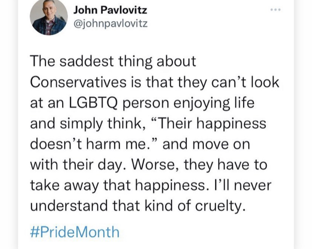Click the phrase "harm me" in the tweet
Image resolution: width=312 pixels, height=249 pixels.
coord(120,144)
